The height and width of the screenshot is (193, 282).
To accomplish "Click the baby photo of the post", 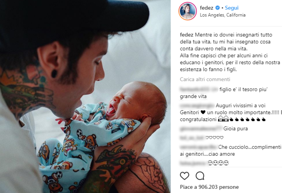I will (85, 96).
